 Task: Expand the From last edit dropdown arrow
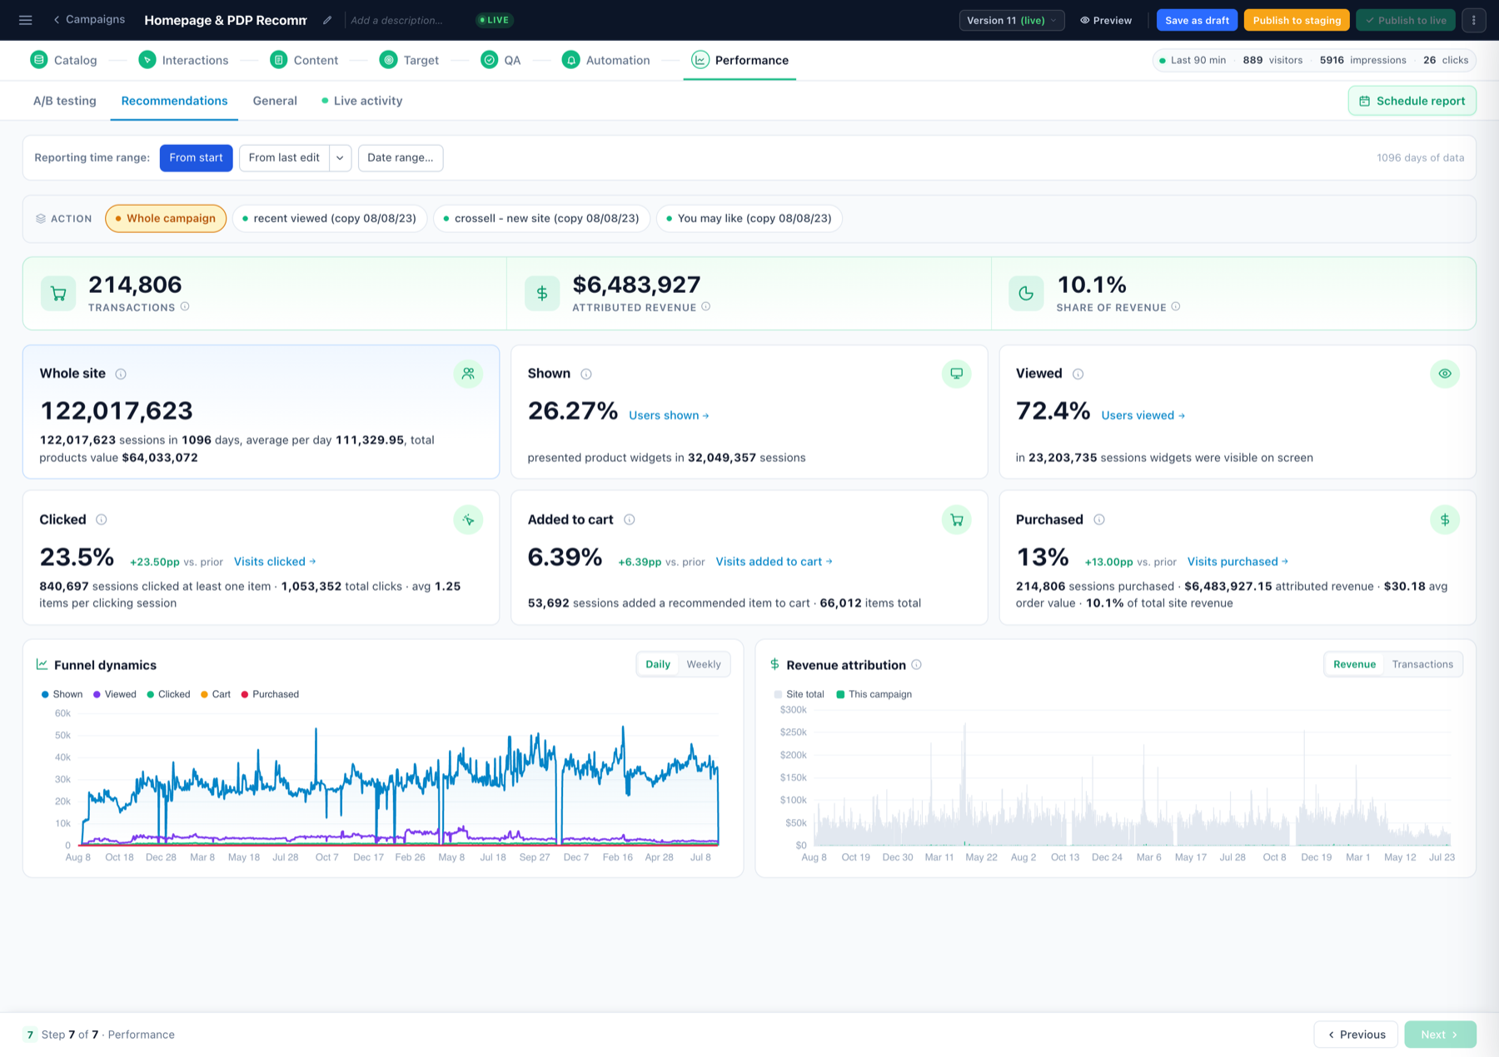[340, 157]
